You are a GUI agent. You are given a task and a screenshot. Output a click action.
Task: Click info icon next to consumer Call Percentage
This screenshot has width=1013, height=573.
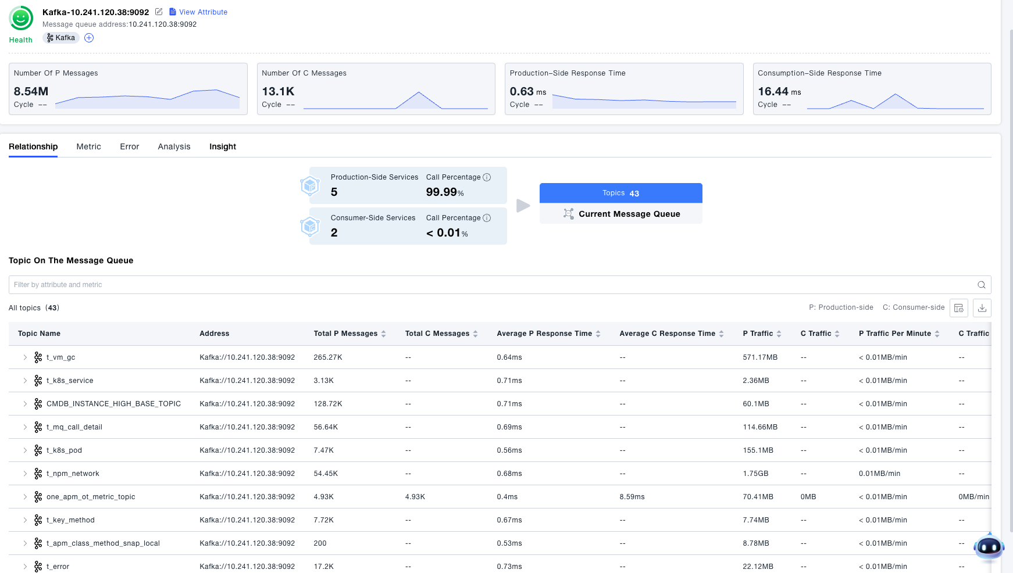pos(487,218)
